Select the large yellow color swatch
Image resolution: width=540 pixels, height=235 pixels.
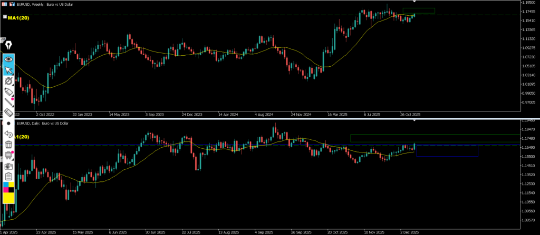pos(8,198)
